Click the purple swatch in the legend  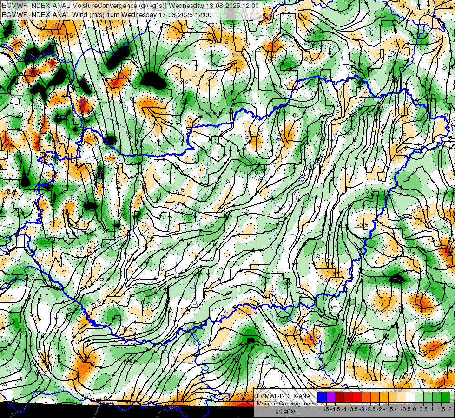(x=331, y=397)
